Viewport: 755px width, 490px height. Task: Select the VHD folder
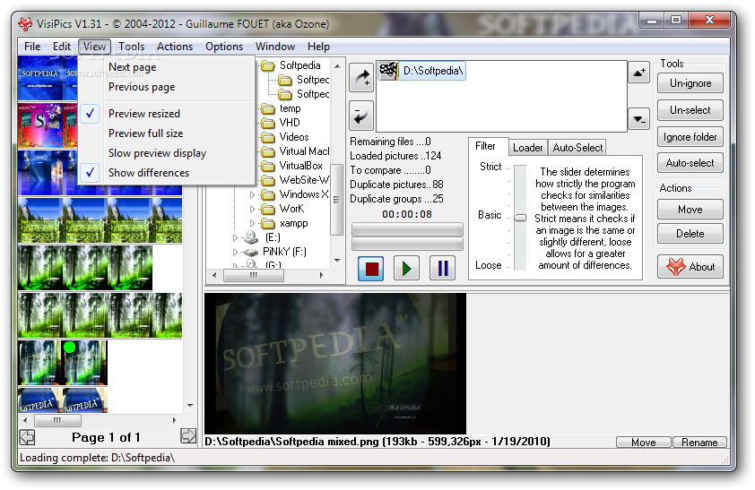pyautogui.click(x=290, y=123)
